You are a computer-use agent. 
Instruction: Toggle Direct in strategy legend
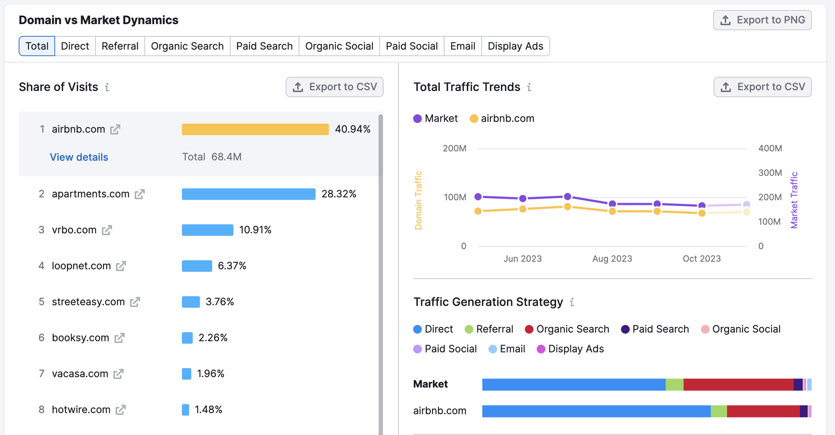pyautogui.click(x=433, y=329)
